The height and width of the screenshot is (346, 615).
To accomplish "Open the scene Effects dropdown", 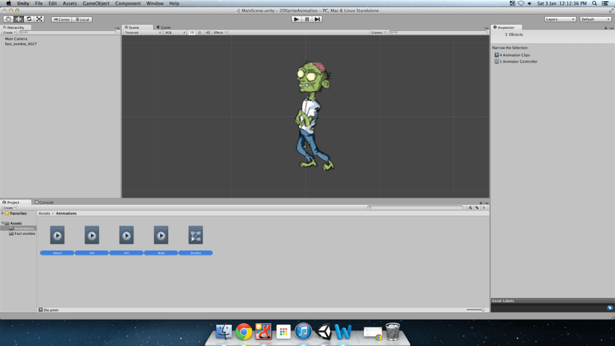I will click(x=220, y=32).
